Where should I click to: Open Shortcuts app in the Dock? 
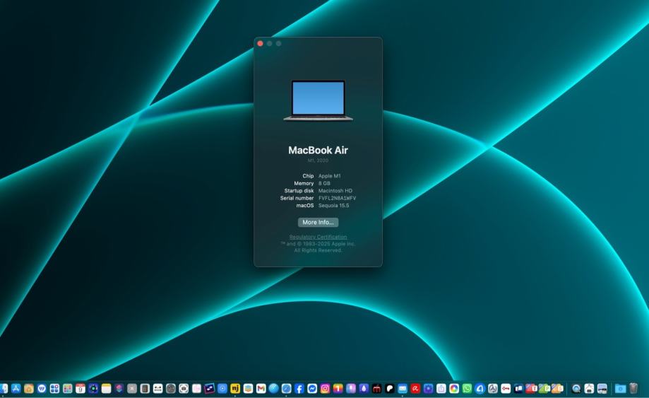click(119, 389)
